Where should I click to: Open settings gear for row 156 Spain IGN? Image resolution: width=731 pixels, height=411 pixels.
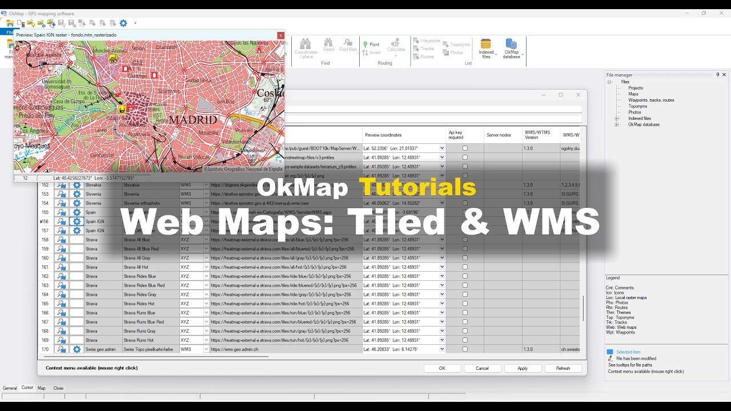[x=77, y=221]
